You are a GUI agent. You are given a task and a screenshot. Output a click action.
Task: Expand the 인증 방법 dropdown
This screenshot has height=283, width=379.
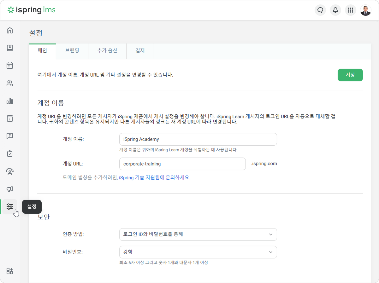point(198,234)
